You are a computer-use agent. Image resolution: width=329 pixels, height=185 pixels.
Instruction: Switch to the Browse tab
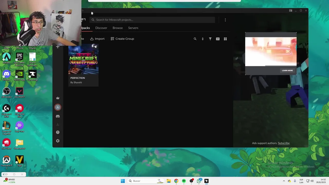click(x=117, y=28)
